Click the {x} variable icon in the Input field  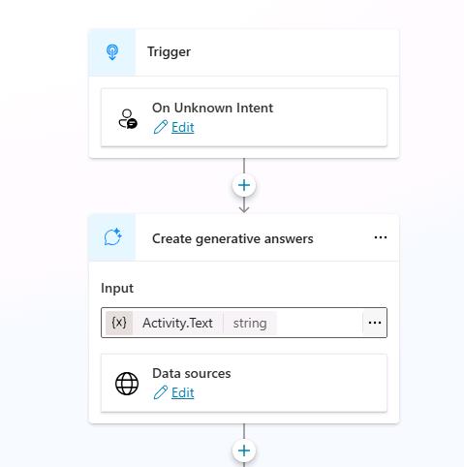(119, 323)
